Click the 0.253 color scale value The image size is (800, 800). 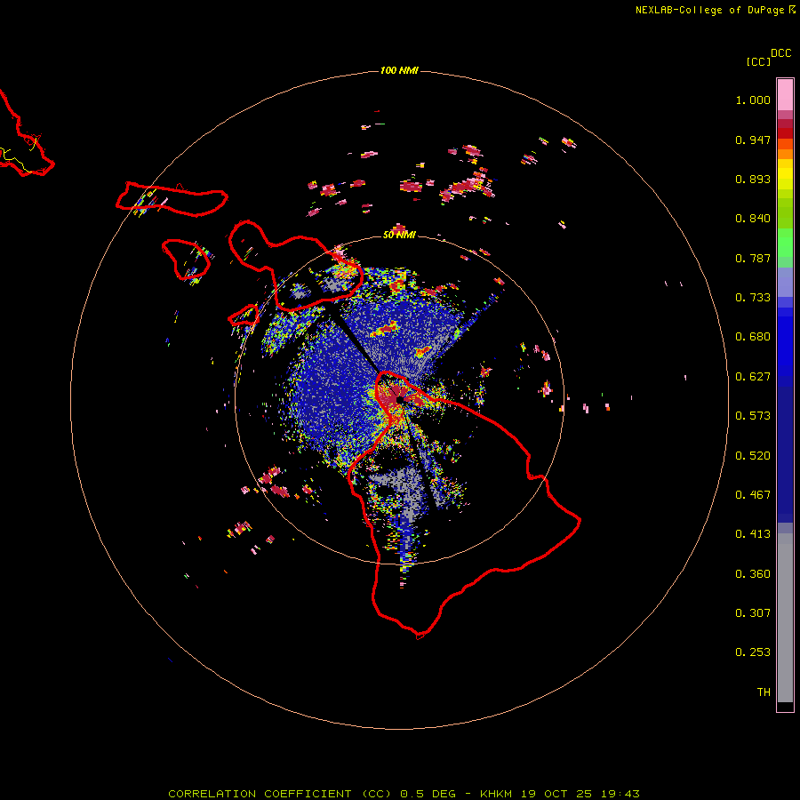(753, 652)
